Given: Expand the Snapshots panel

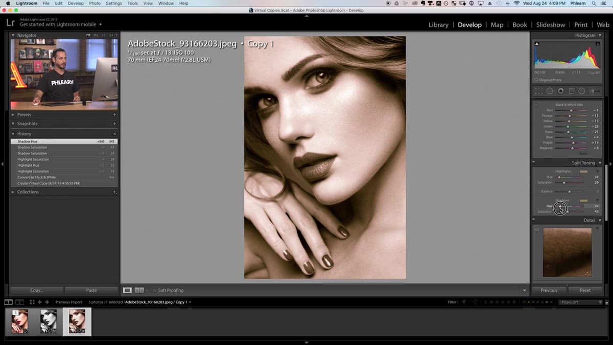Looking at the screenshot, I should (x=13, y=124).
